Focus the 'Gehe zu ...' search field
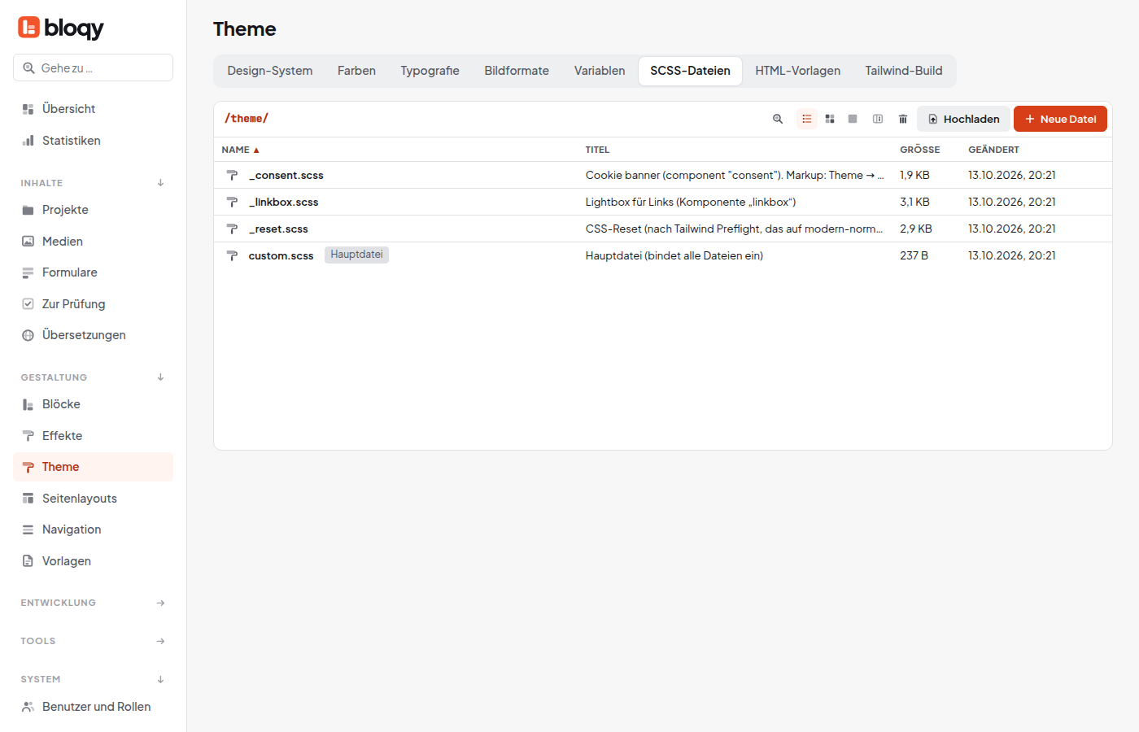Screen dimensions: 1139x732 click(x=93, y=68)
